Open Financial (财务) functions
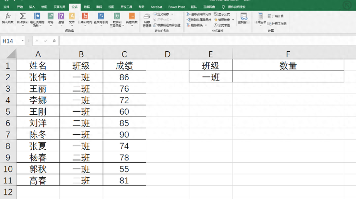 pyautogui.click(x=51, y=19)
